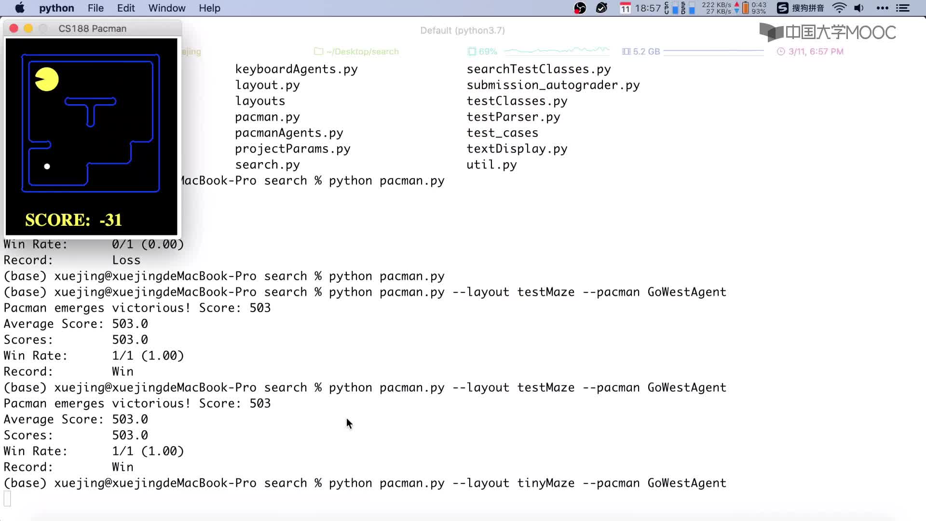
Task: Open the File menu
Action: 95,8
